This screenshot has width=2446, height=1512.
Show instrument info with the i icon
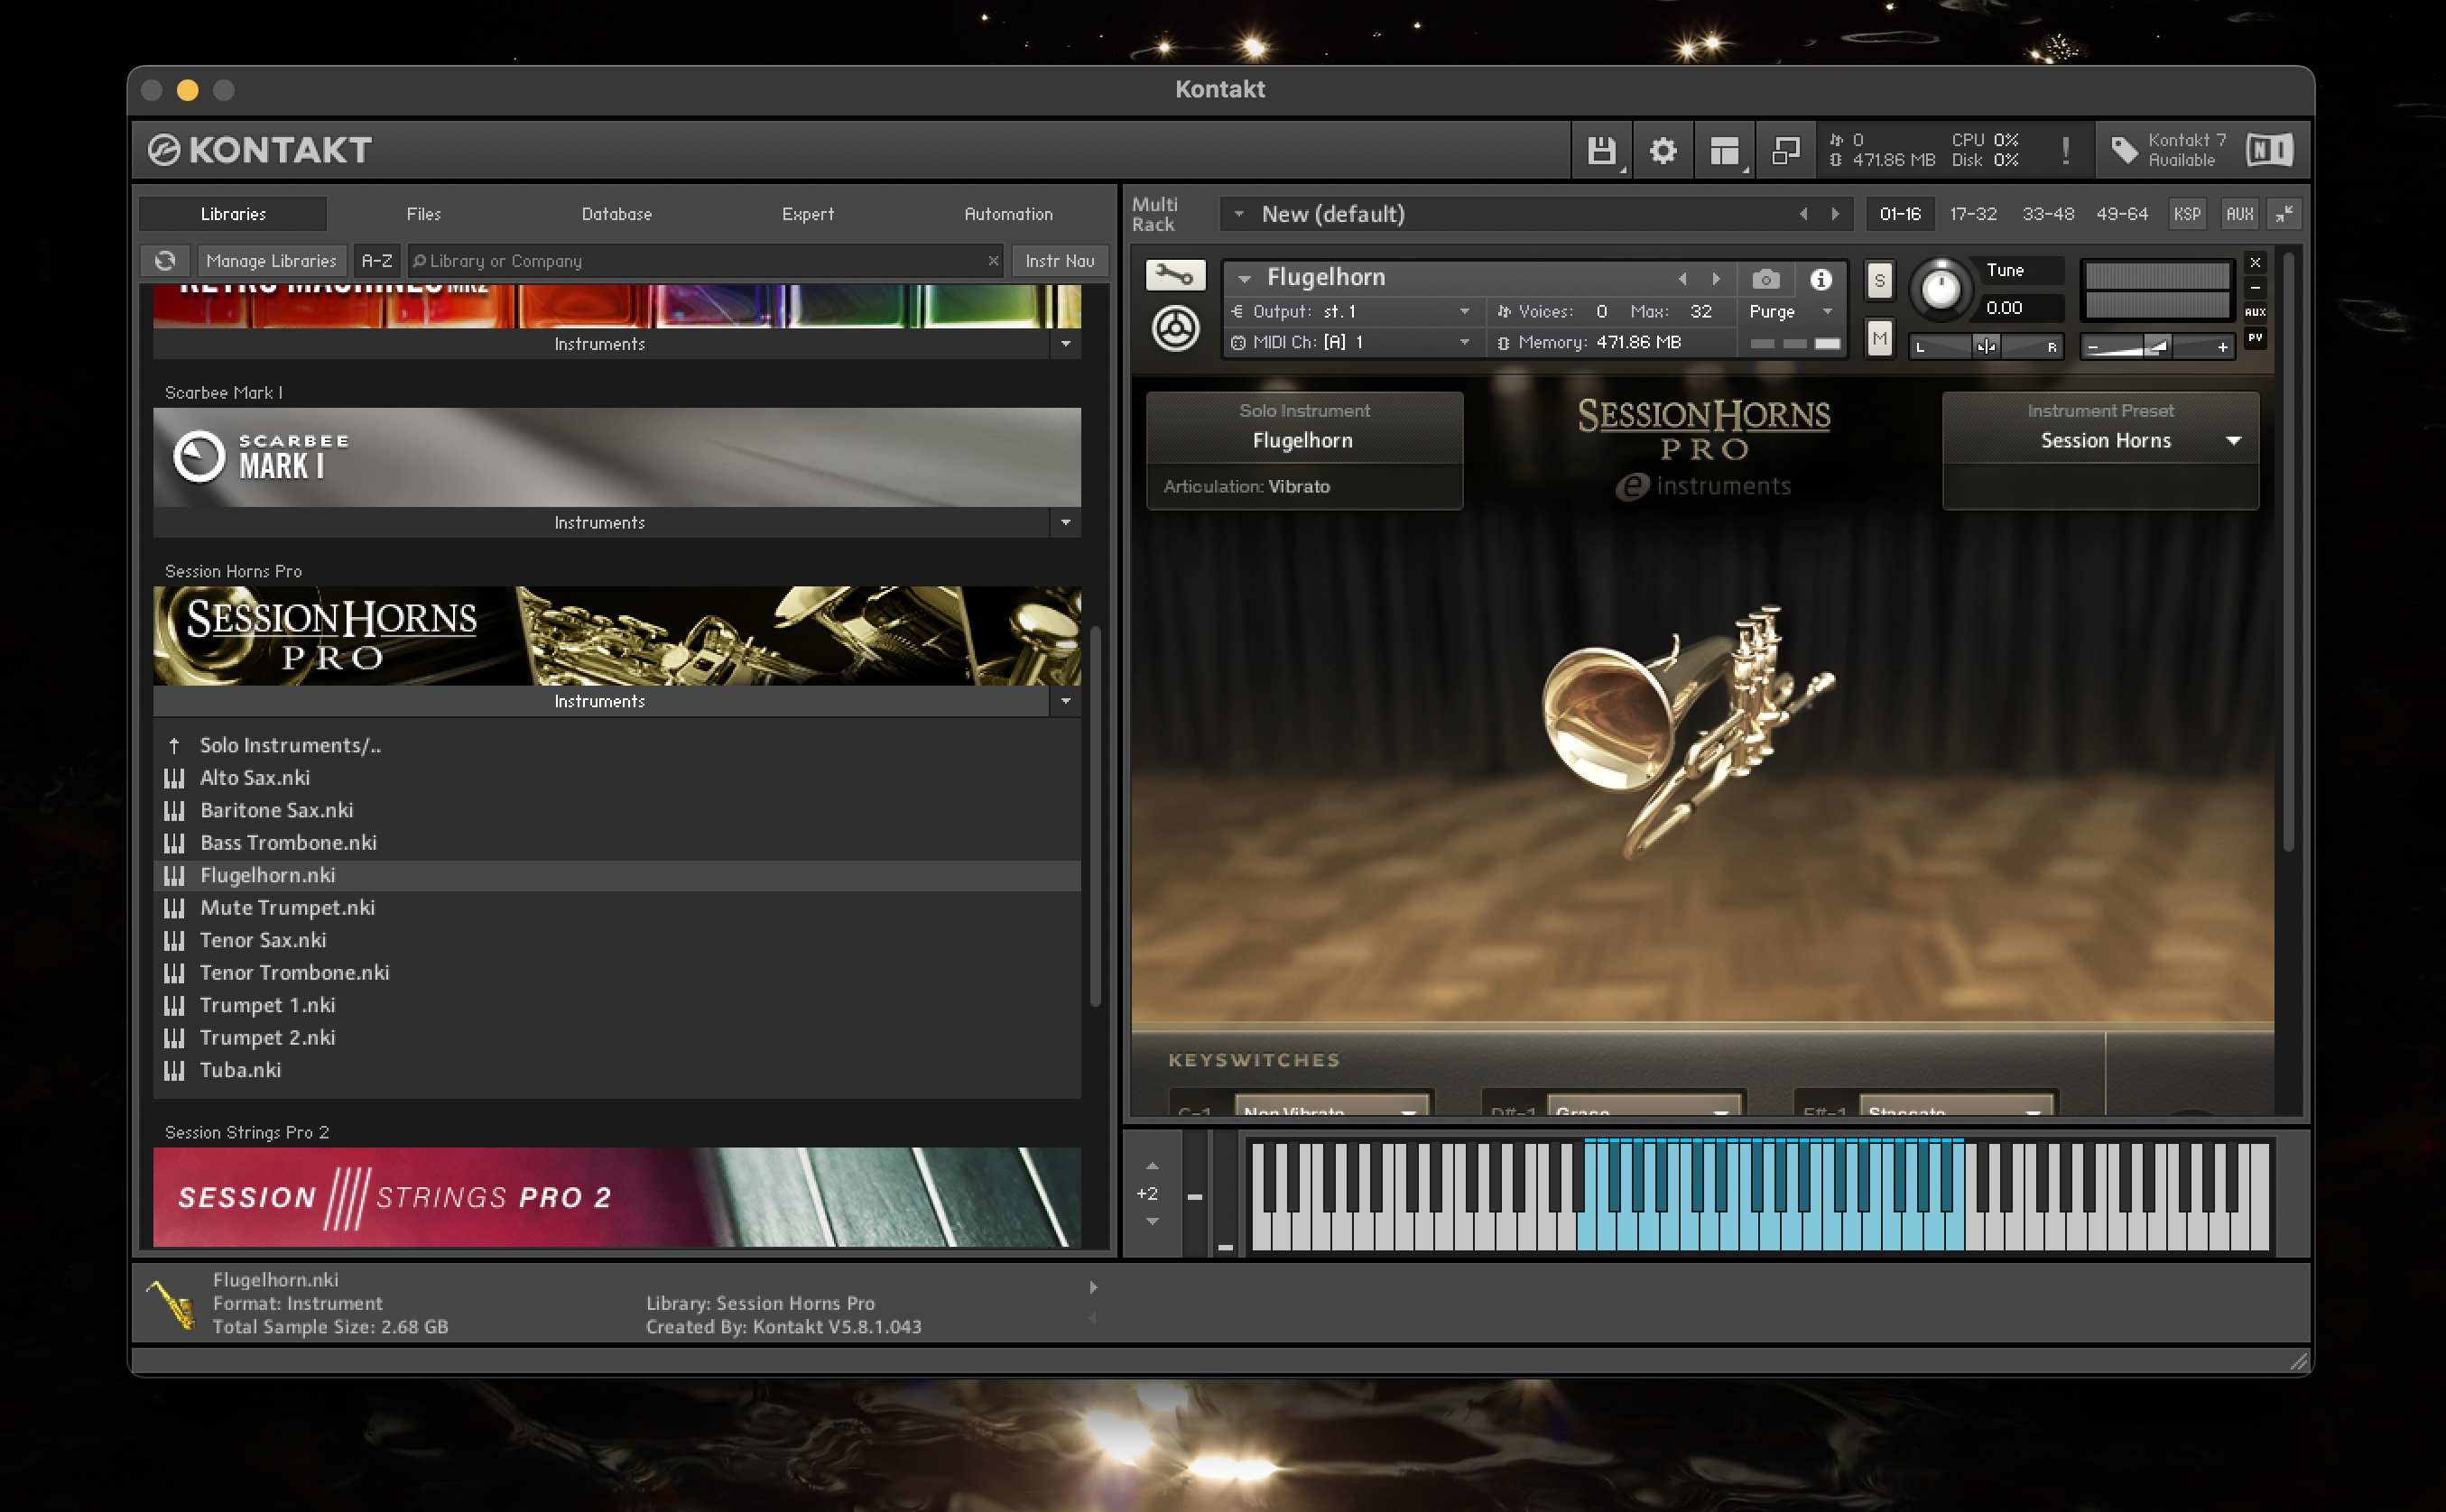coord(1821,279)
